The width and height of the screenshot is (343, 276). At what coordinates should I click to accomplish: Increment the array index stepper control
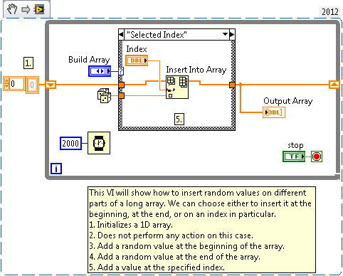(x=6, y=80)
